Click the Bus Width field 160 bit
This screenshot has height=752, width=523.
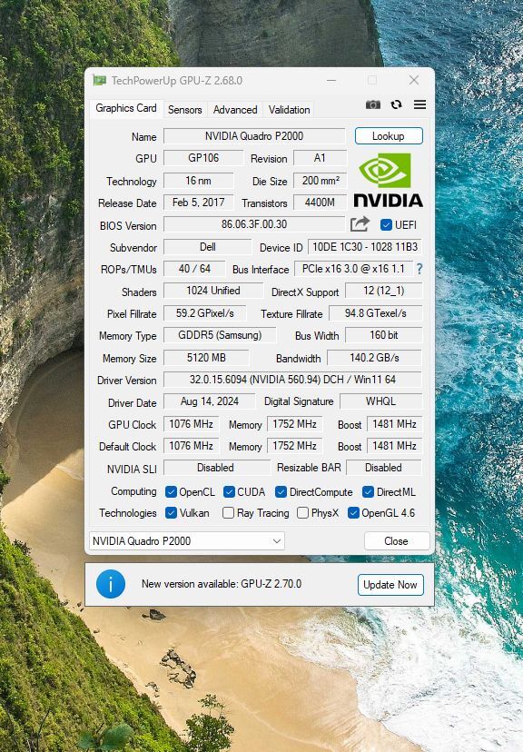point(384,335)
